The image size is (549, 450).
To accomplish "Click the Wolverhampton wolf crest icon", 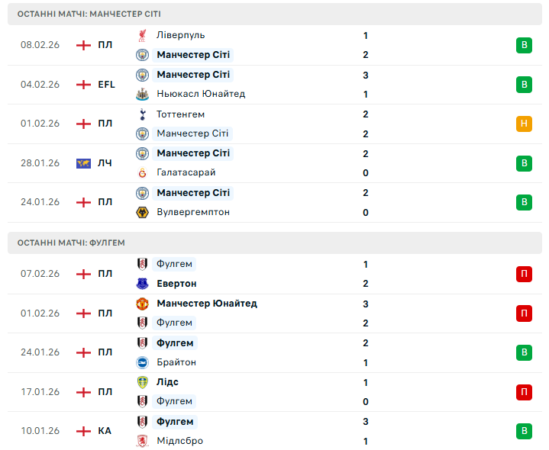I will tap(142, 212).
